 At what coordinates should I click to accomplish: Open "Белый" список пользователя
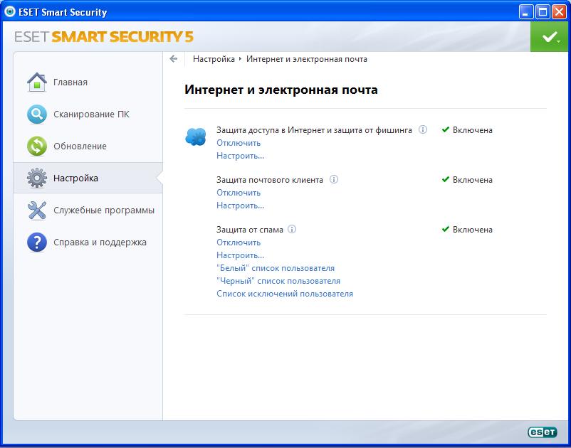coord(276,268)
